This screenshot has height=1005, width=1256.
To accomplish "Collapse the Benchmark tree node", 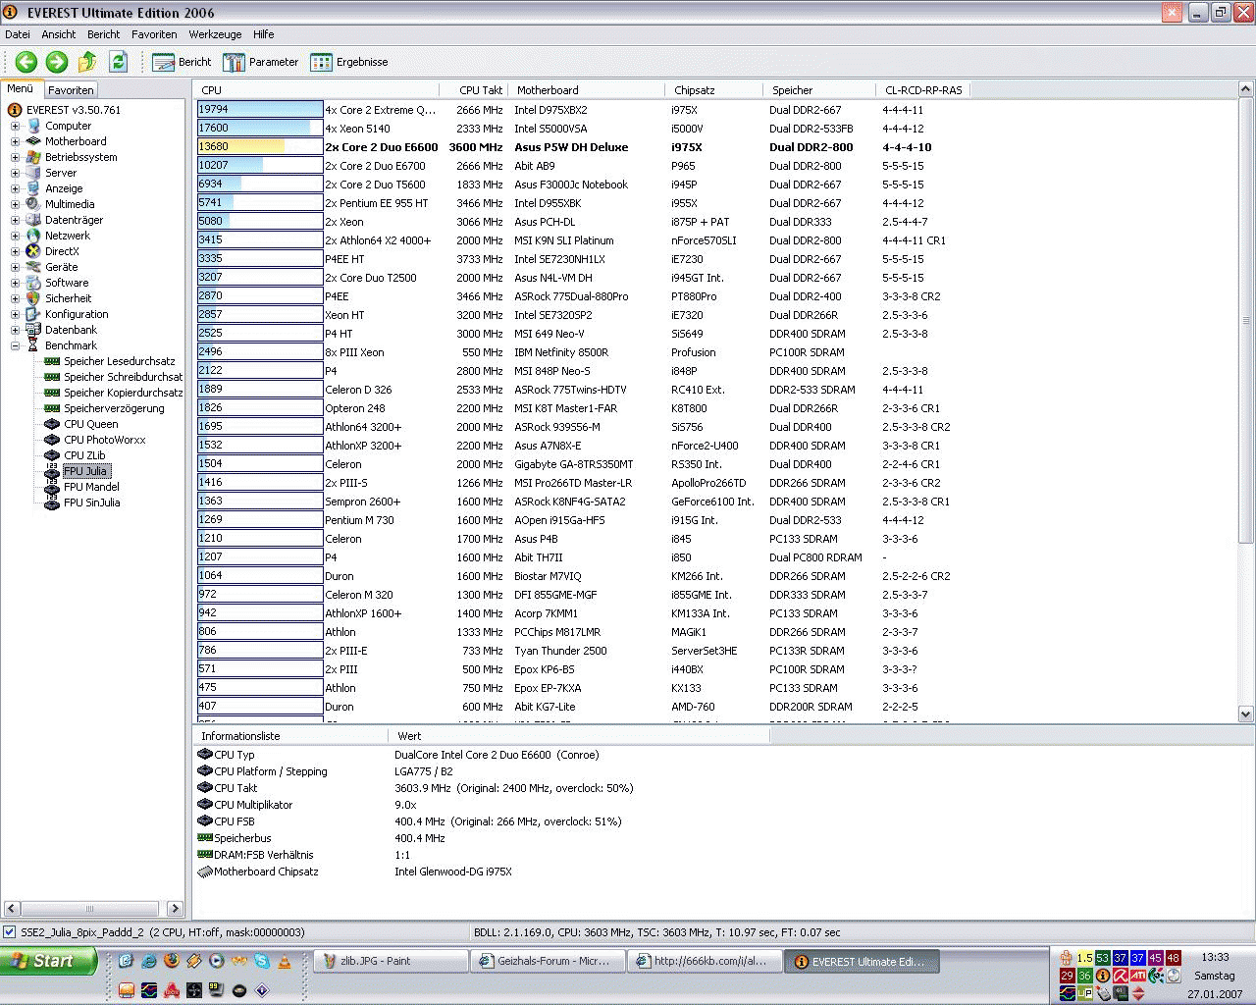I will (15, 345).
